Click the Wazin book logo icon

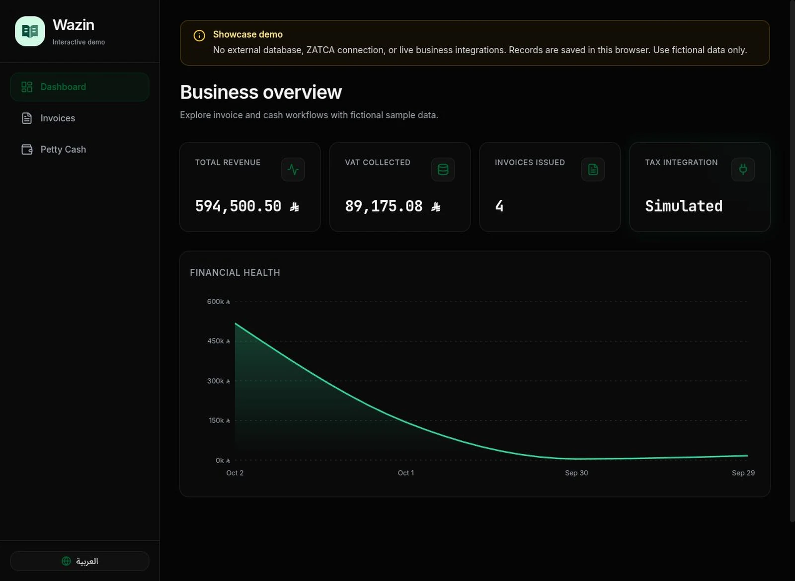click(x=30, y=31)
